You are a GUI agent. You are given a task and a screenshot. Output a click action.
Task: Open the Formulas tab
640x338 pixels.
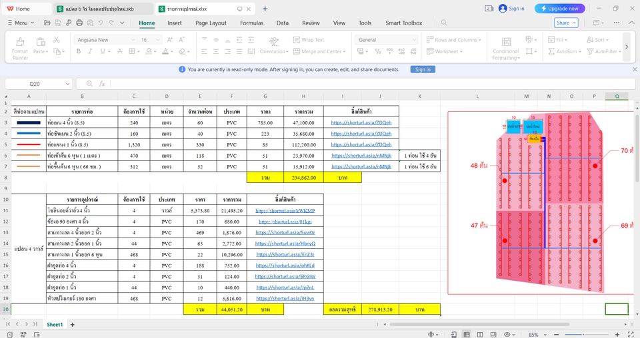tap(251, 23)
